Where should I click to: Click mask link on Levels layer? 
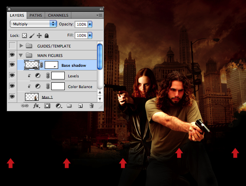point(48,76)
